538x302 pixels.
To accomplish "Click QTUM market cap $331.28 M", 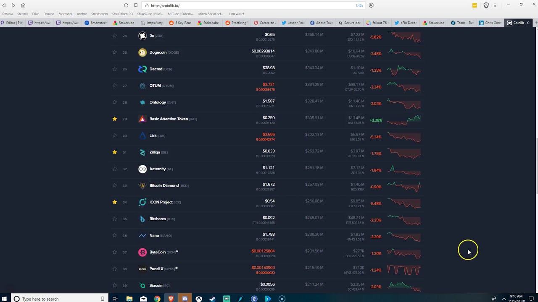I will click(x=314, y=84).
